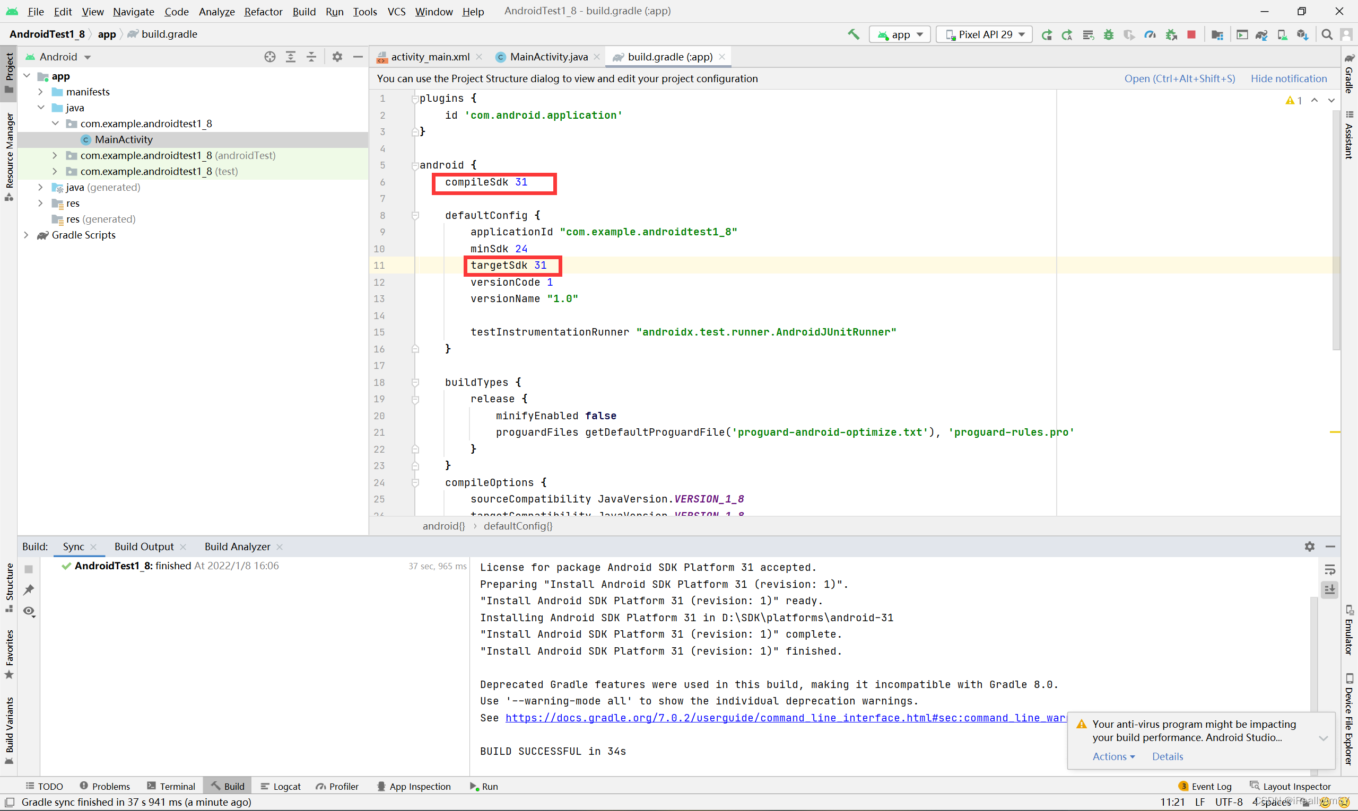Image resolution: width=1358 pixels, height=811 pixels.
Task: Open App Inspection tool window
Action: (x=414, y=787)
